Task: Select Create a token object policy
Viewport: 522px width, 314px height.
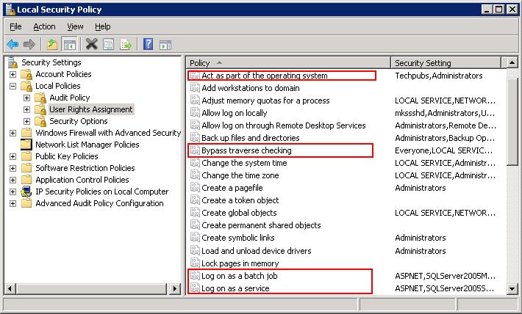Action: click(240, 200)
